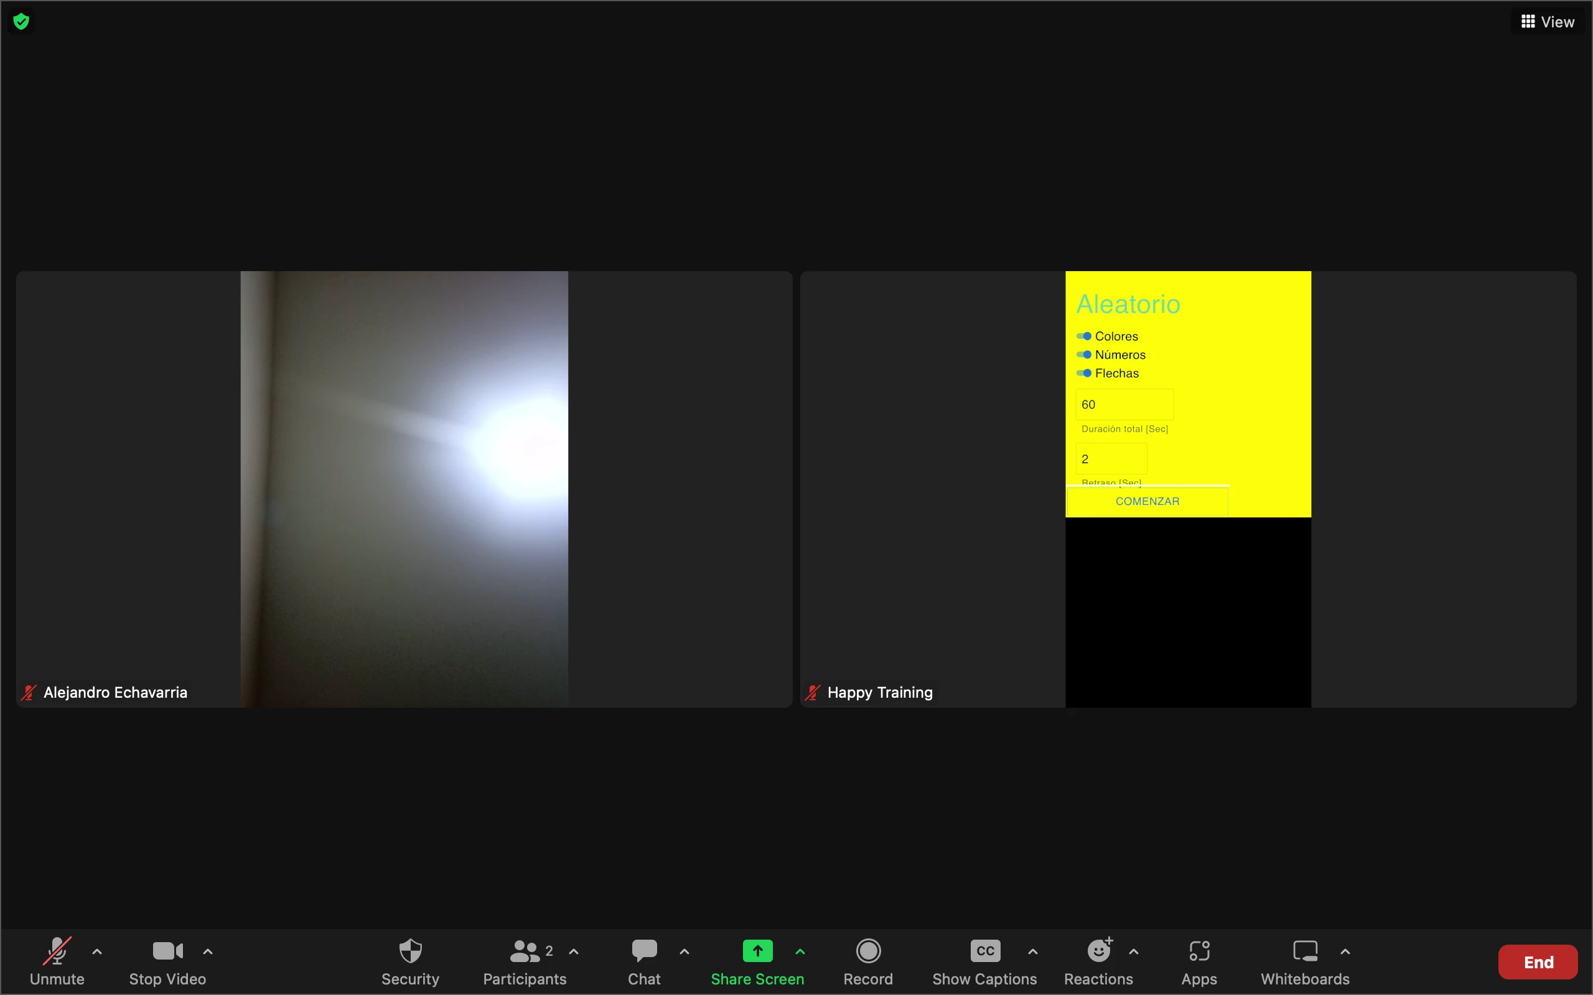Viewport: 1593px width, 995px height.
Task: Expand share options next to Share Screen
Action: click(800, 951)
